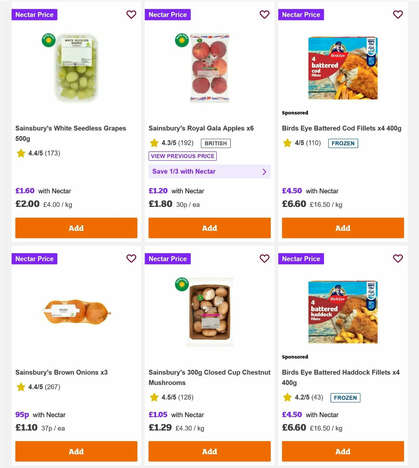Click the heart icon on Brown Onions card

[131, 259]
